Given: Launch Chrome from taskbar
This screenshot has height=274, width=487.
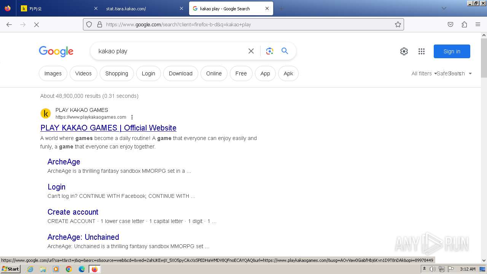Looking at the screenshot, I should (x=69, y=269).
